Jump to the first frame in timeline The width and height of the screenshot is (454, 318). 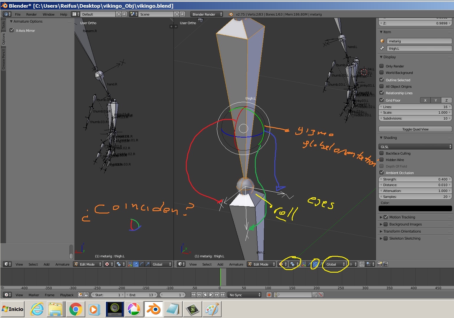[x=193, y=295]
